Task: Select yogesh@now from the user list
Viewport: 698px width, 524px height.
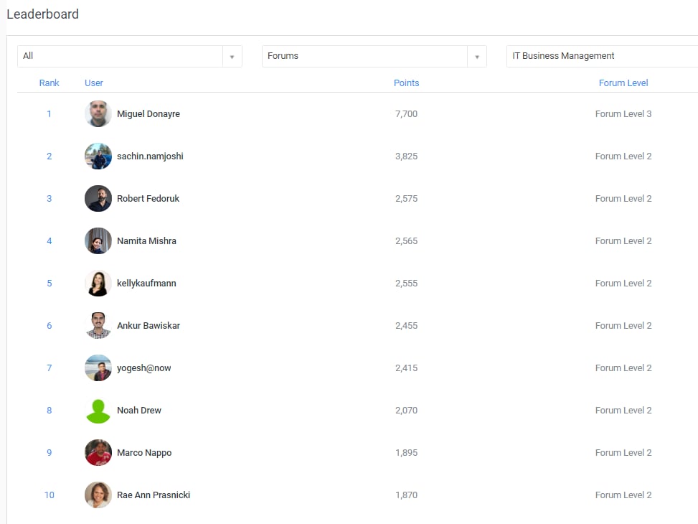Action: [x=143, y=368]
